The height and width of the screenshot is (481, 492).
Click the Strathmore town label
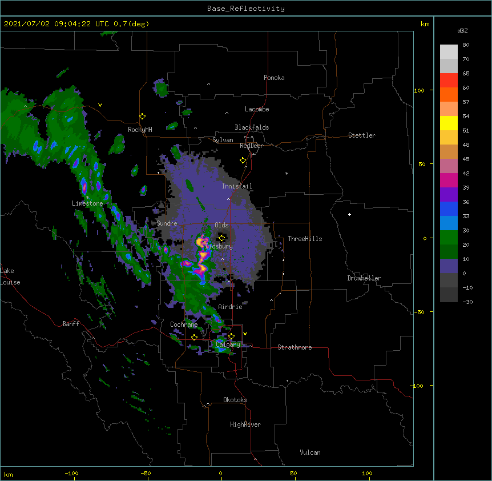[x=295, y=347]
